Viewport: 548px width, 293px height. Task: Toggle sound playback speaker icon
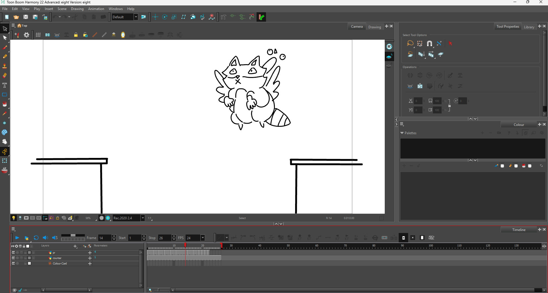[x=45, y=238]
